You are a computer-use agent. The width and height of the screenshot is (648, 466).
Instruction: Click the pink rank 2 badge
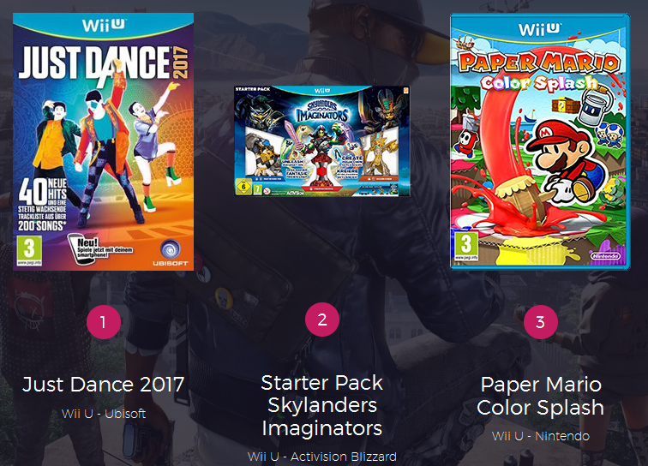[322, 320]
